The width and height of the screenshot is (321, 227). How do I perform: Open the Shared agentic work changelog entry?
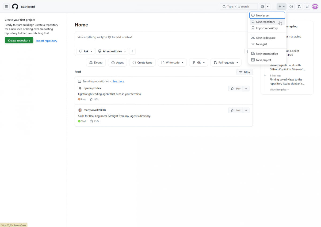[x=287, y=67]
